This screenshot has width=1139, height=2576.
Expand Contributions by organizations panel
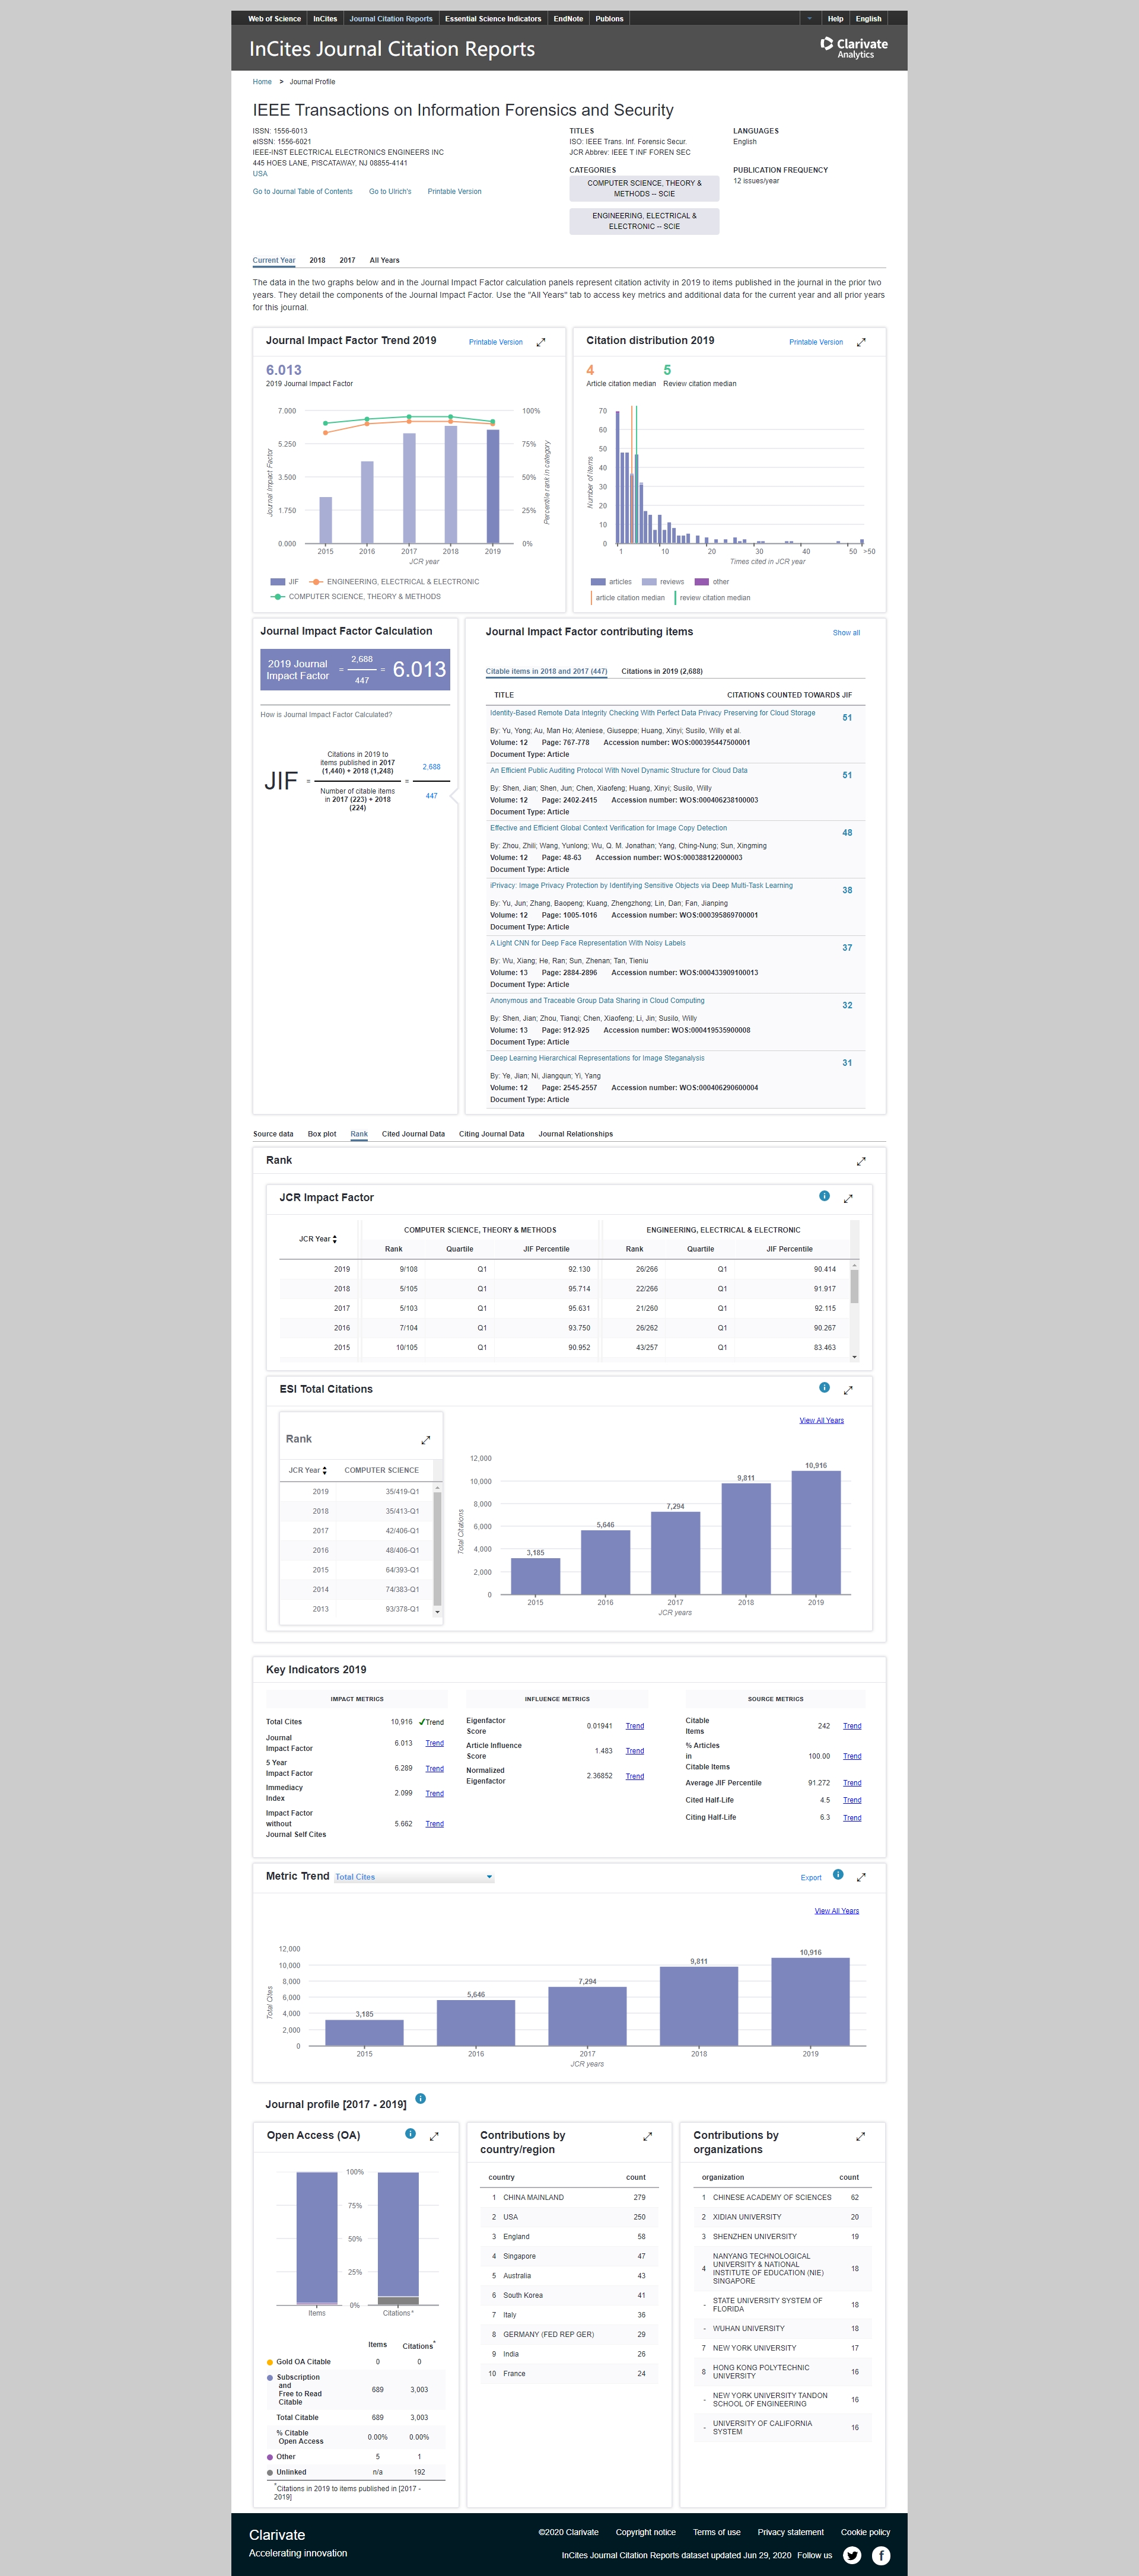[860, 2136]
